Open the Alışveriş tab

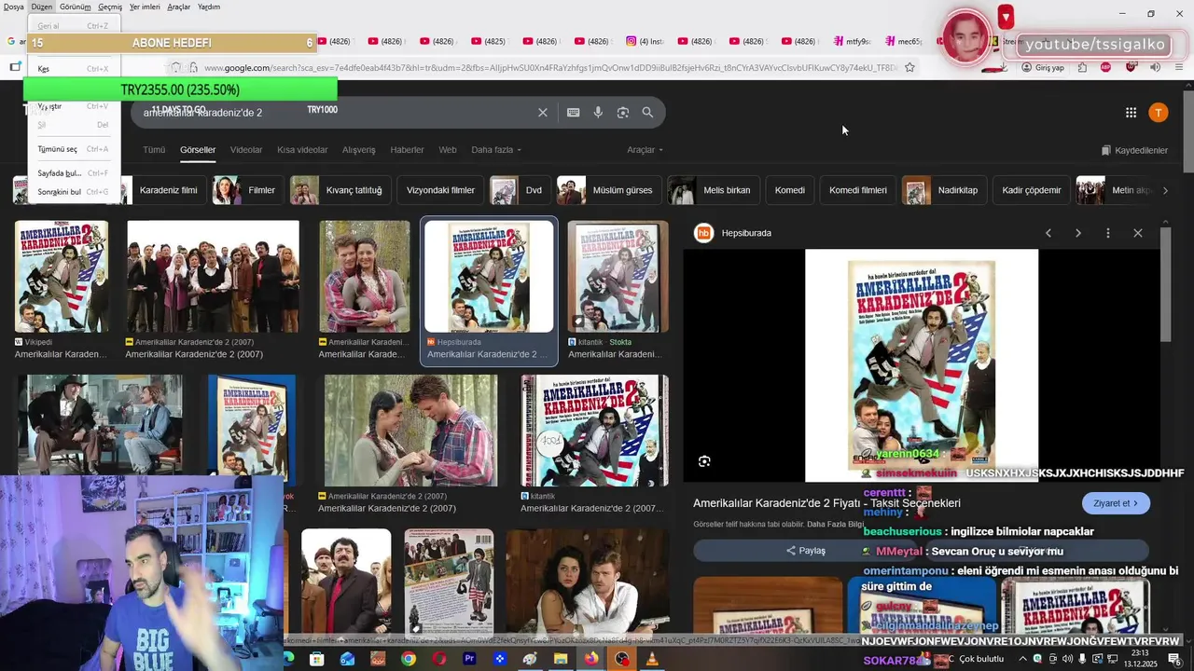pos(358,150)
